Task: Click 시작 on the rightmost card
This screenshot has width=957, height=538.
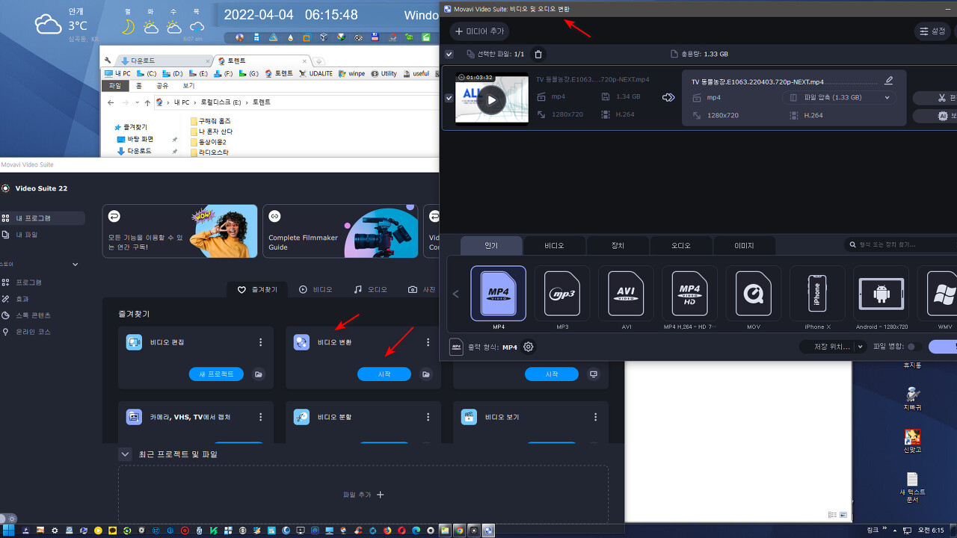Action: pyautogui.click(x=552, y=374)
